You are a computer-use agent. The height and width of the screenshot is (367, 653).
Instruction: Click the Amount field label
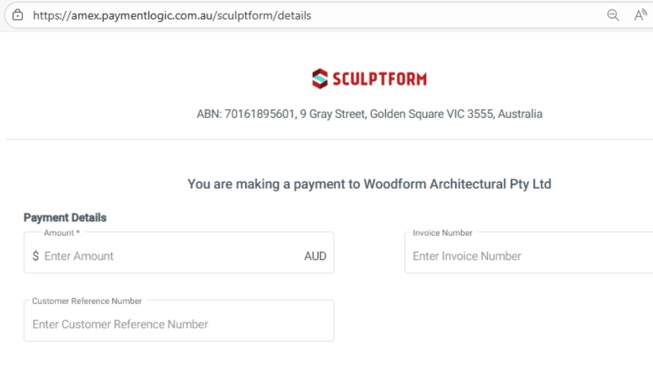tap(62, 233)
